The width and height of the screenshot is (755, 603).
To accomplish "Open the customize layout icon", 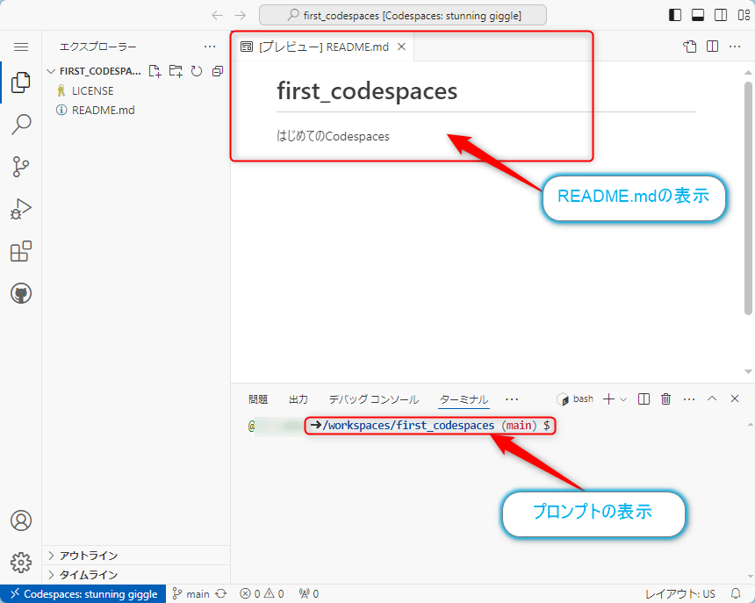I will click(744, 15).
